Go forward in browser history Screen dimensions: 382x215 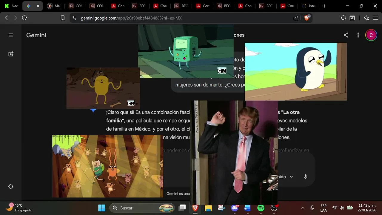(16, 18)
